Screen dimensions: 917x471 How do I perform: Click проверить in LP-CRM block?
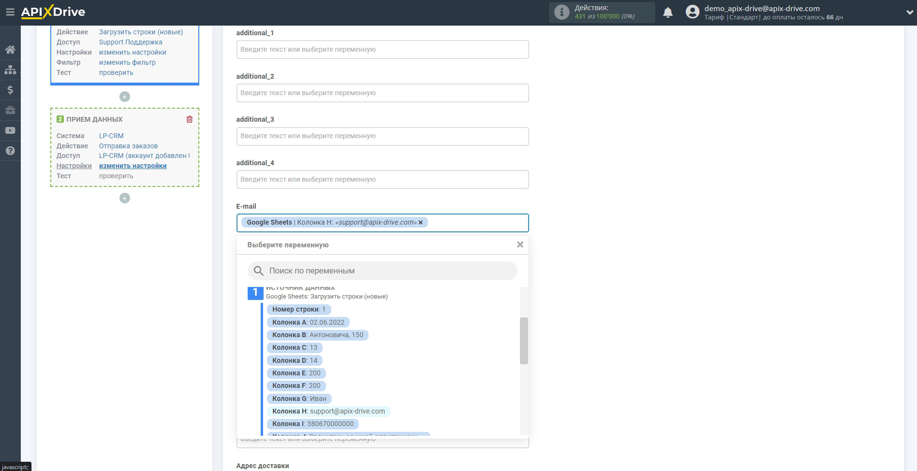[x=116, y=176]
